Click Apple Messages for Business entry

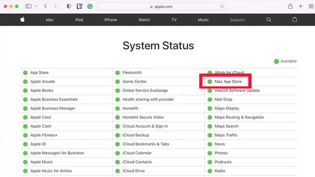tap(57, 153)
